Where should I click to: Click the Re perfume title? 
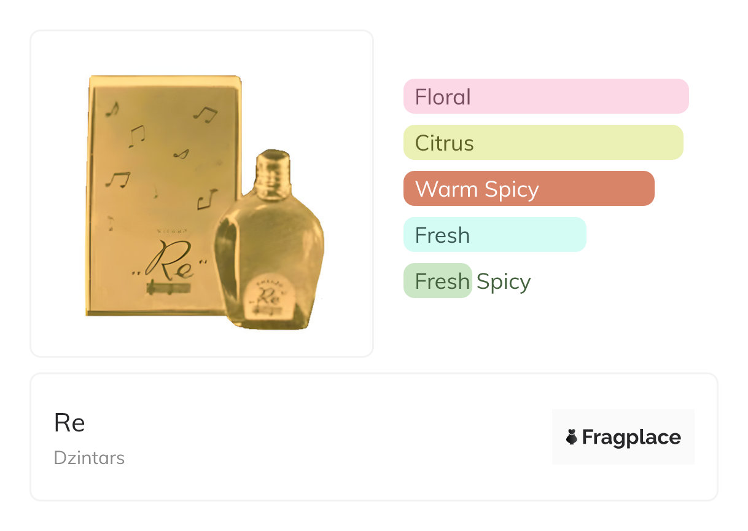tap(69, 423)
